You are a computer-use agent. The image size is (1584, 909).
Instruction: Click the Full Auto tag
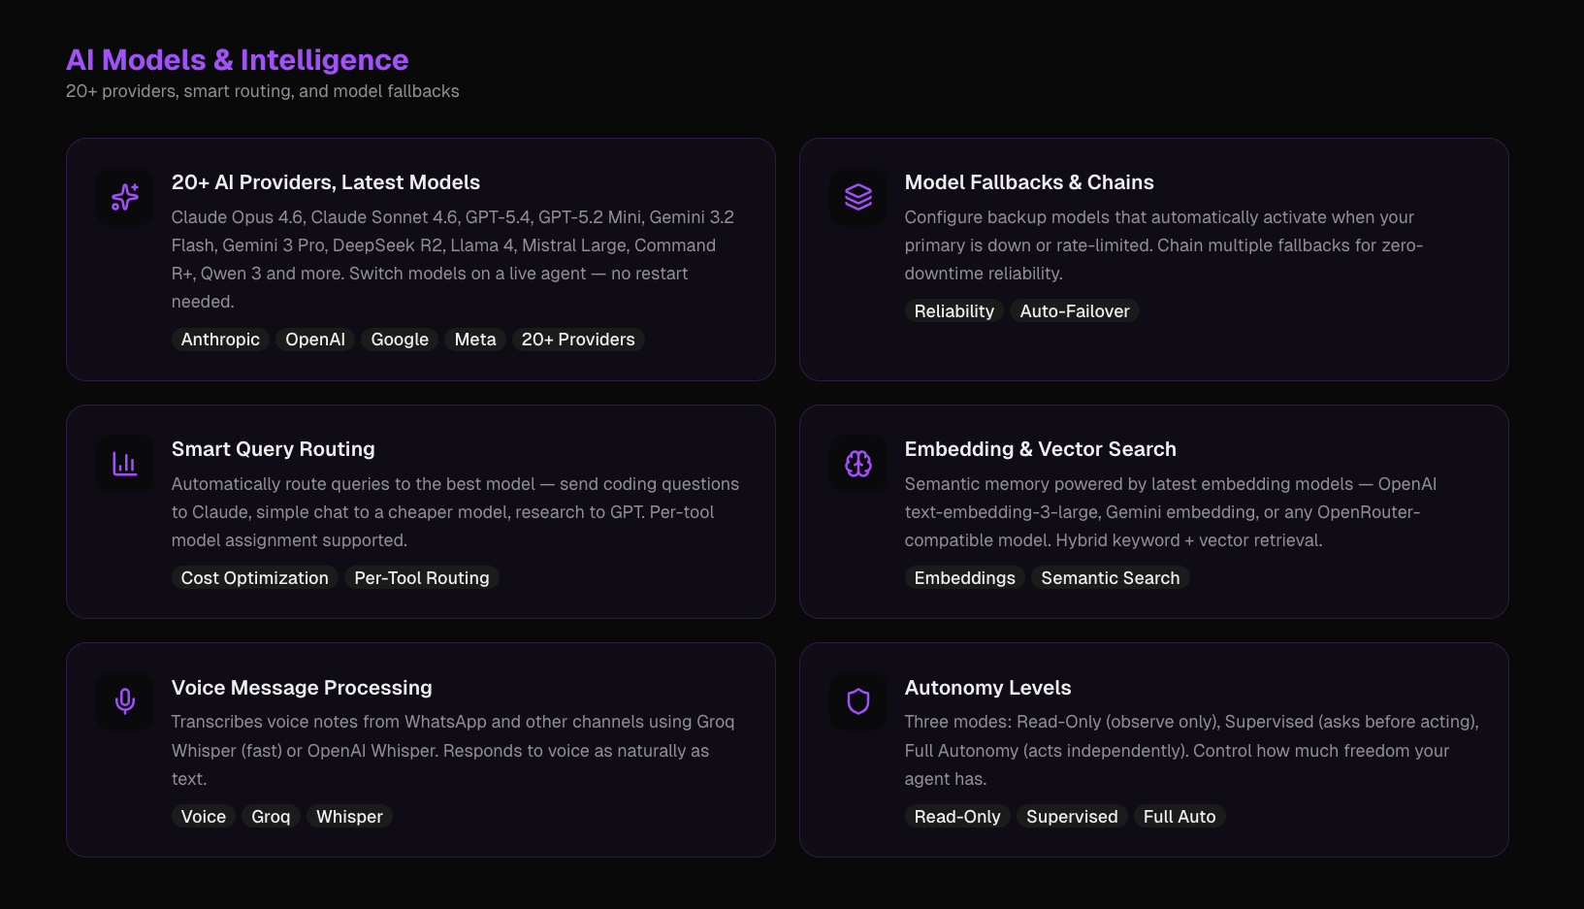coord(1180,817)
